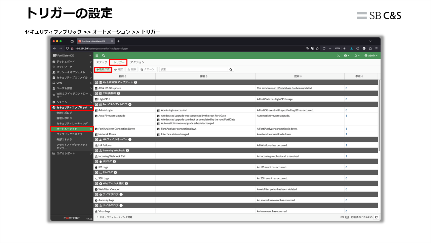The height and width of the screenshot is (243, 431).
Task: Click the browser back arrow
Action: coord(55,48)
